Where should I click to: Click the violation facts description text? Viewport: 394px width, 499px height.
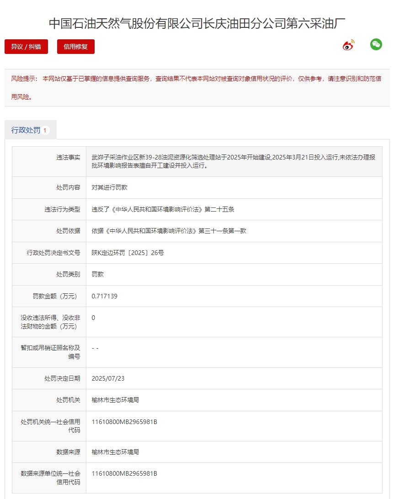(x=233, y=161)
